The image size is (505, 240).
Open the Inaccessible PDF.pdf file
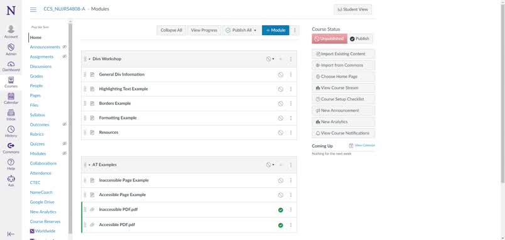pos(119,209)
